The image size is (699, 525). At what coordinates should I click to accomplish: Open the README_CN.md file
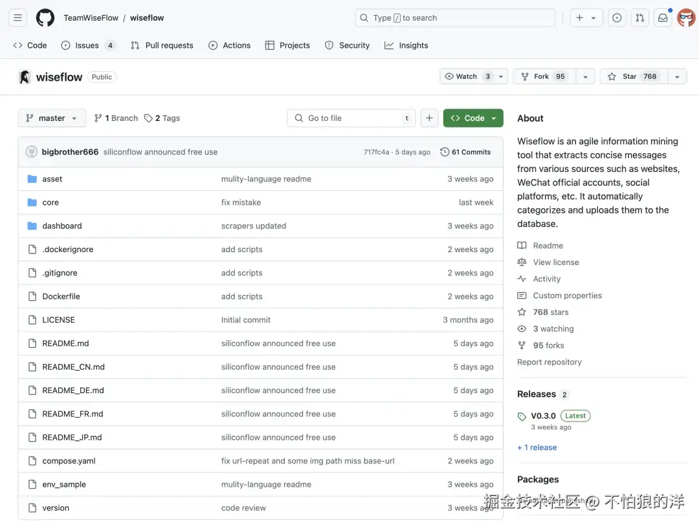pos(74,367)
